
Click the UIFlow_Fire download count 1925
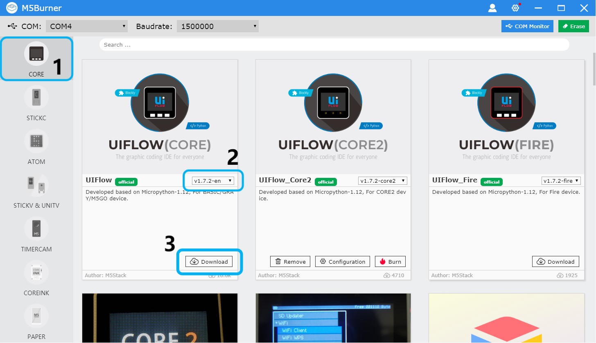coord(567,276)
